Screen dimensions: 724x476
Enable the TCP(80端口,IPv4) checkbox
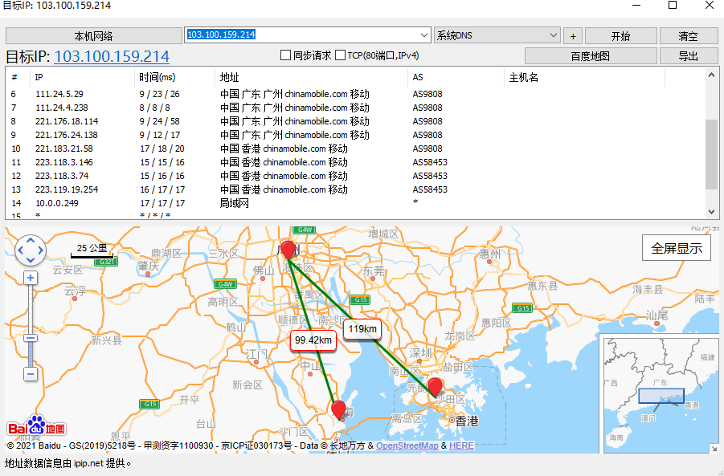pyautogui.click(x=340, y=55)
